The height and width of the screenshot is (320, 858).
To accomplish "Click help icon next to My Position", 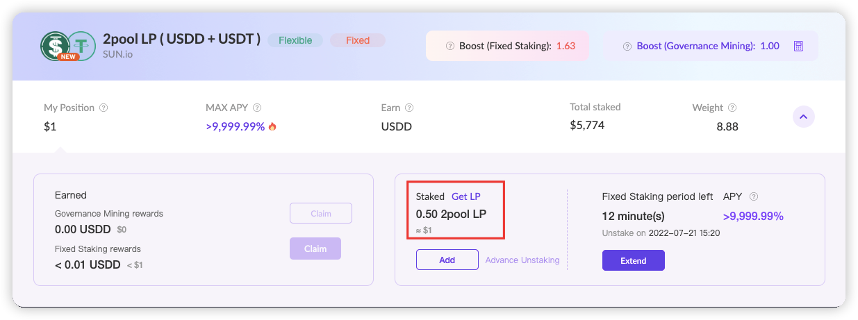I will point(104,108).
